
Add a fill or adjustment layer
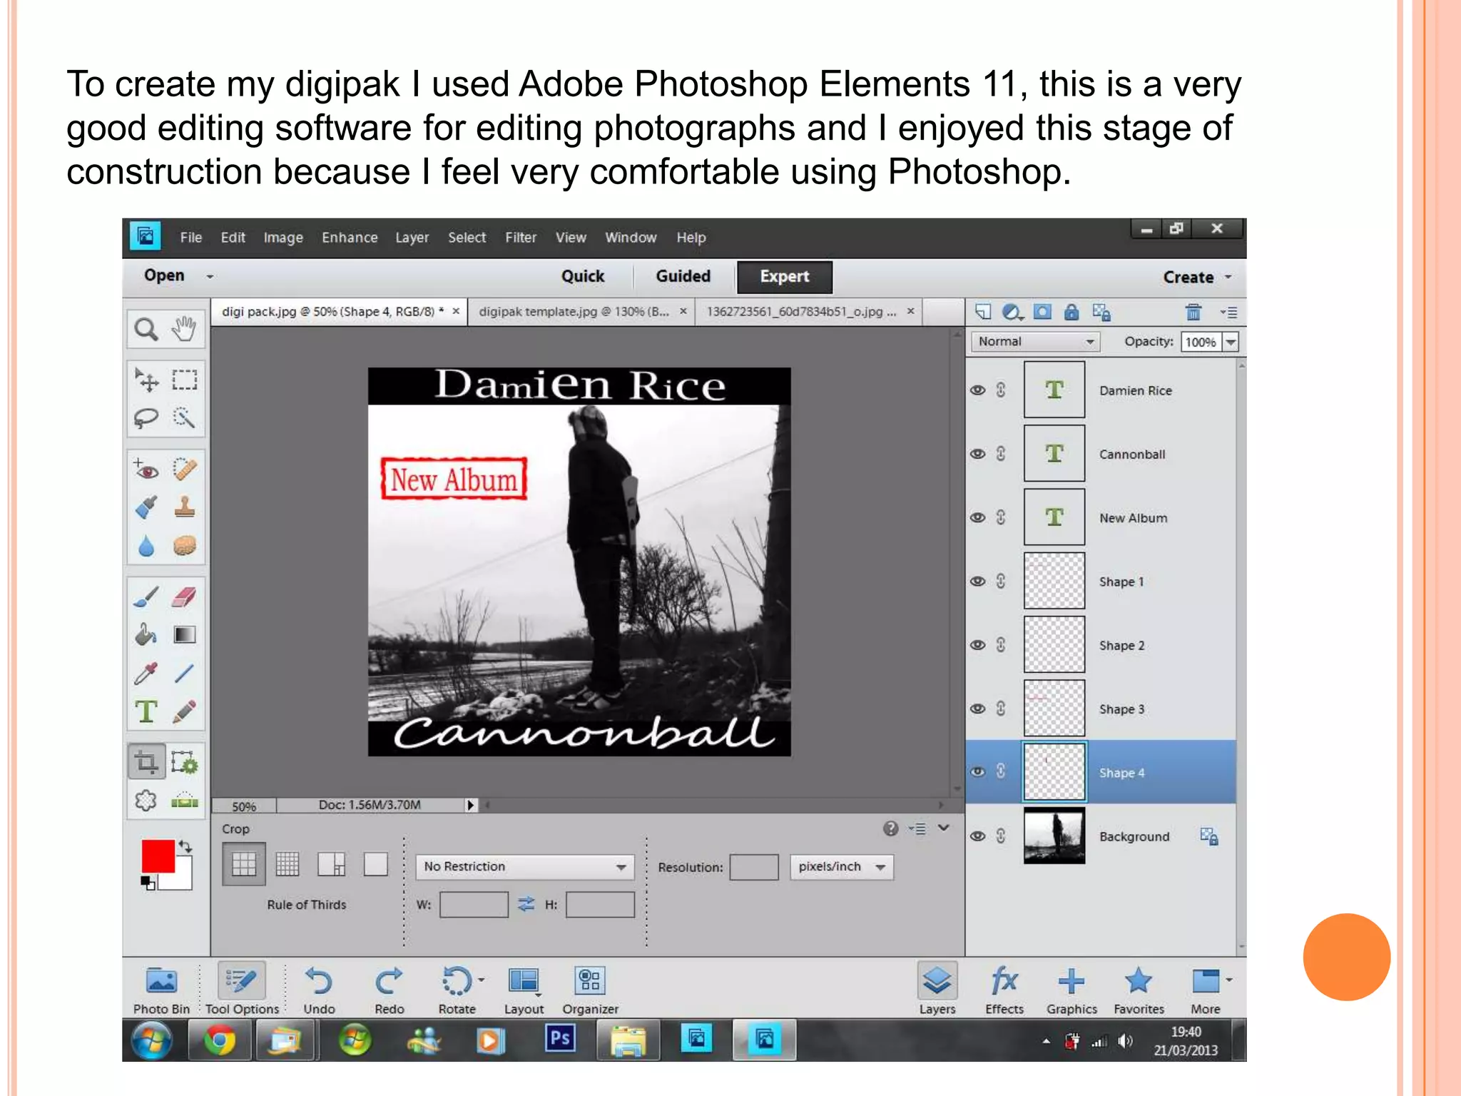click(1013, 312)
